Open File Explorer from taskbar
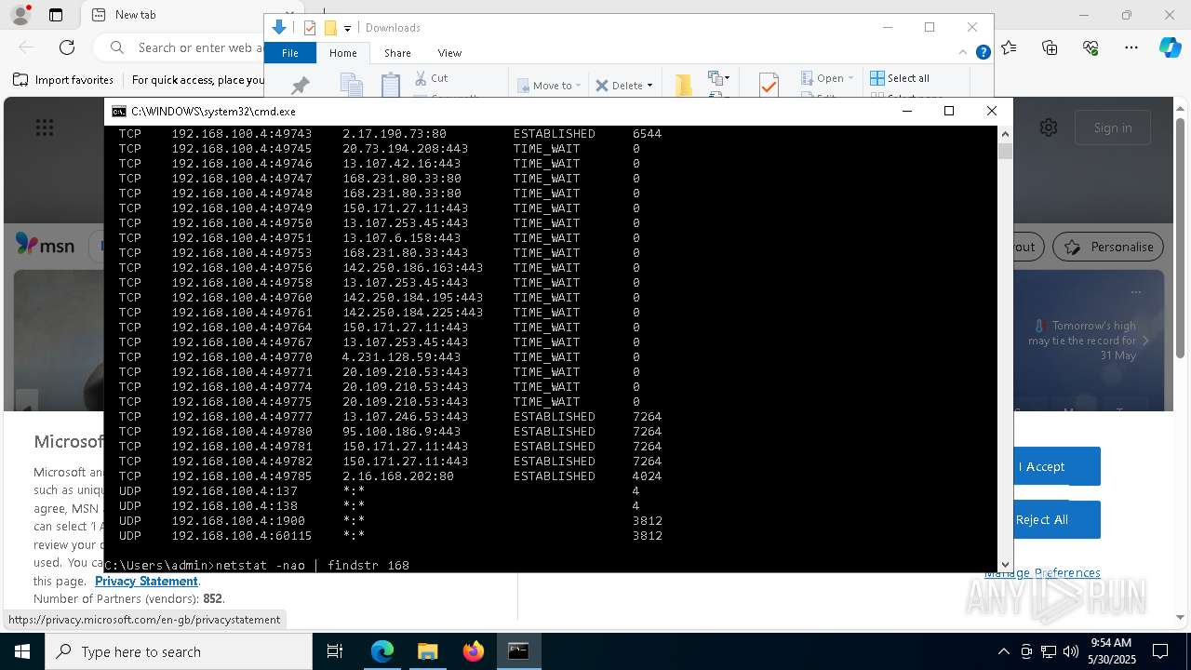 click(427, 651)
